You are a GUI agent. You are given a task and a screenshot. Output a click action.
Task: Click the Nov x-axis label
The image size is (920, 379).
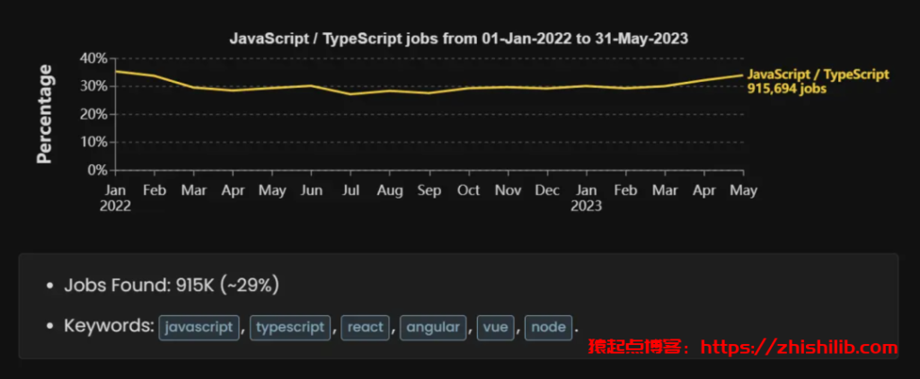point(509,190)
